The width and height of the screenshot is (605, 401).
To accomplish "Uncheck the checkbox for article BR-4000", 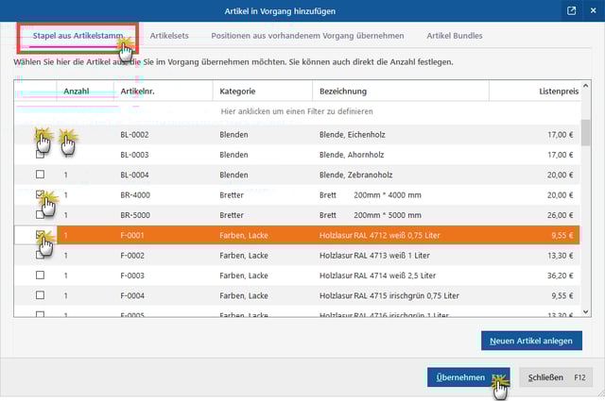I will [x=40, y=194].
